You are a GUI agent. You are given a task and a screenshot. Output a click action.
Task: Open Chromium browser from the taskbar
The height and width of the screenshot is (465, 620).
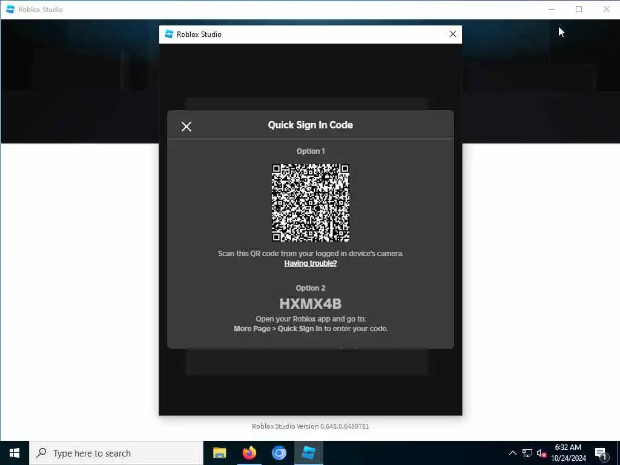point(279,453)
